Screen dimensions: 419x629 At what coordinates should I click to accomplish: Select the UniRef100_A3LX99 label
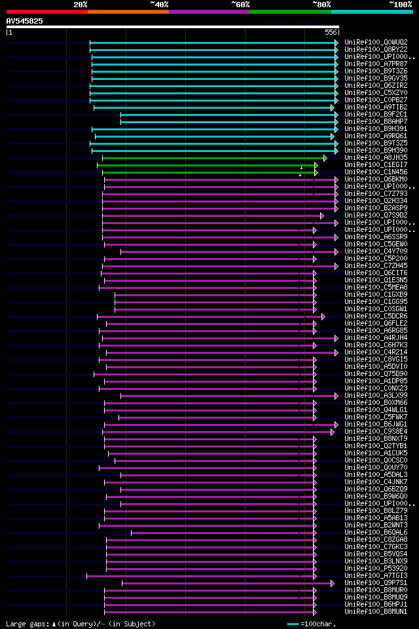coord(376,396)
